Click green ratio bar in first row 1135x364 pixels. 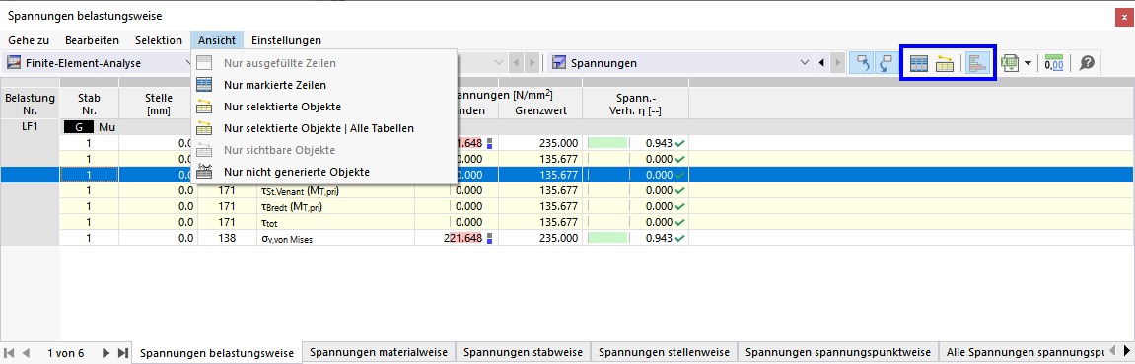(x=607, y=143)
